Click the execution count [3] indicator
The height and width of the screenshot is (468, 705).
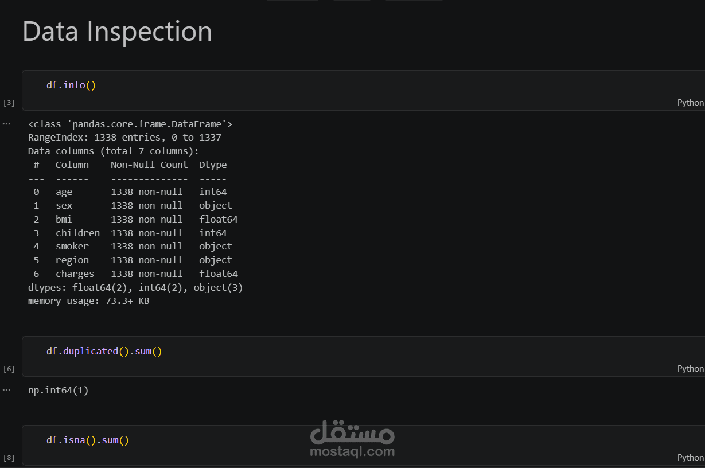pos(9,103)
